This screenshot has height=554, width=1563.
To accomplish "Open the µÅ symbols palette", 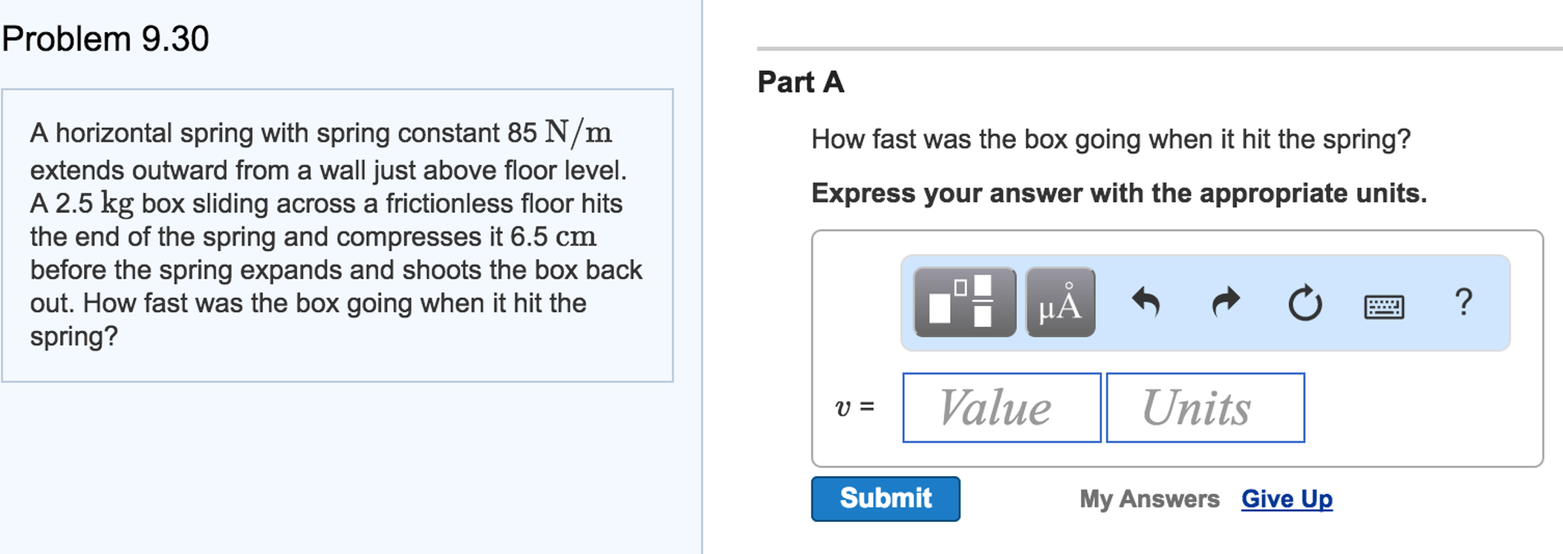I will 1060,302.
